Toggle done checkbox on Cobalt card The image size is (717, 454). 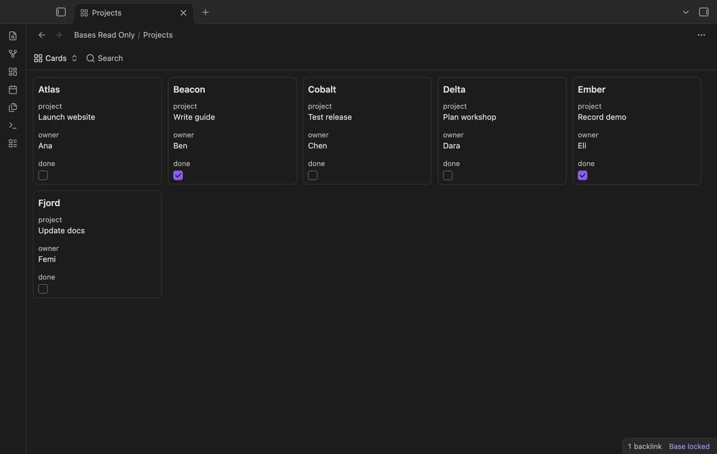pyautogui.click(x=312, y=175)
